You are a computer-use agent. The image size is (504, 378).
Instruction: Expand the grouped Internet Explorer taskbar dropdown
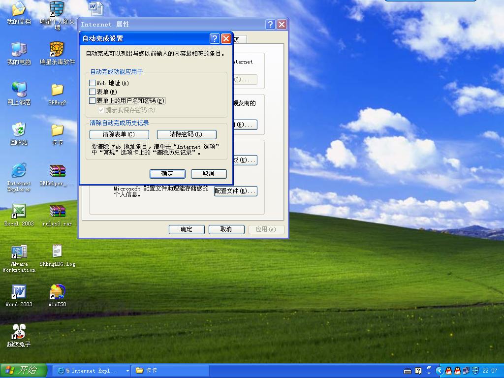(127, 371)
